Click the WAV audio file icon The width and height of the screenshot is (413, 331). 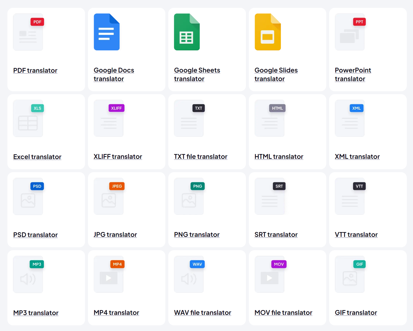click(189, 274)
